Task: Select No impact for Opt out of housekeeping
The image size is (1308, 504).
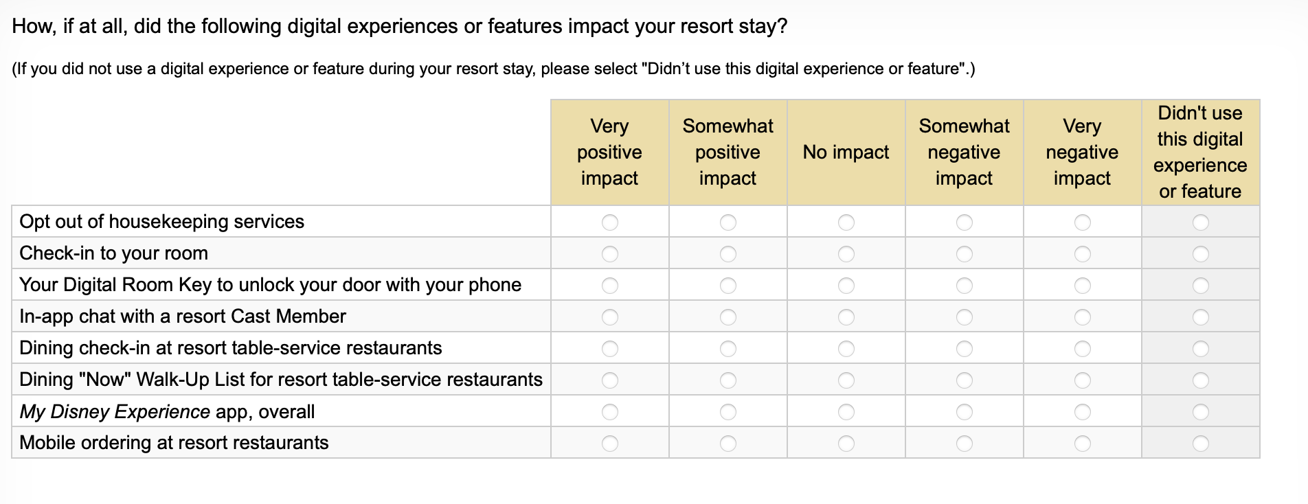Action: pos(846,222)
